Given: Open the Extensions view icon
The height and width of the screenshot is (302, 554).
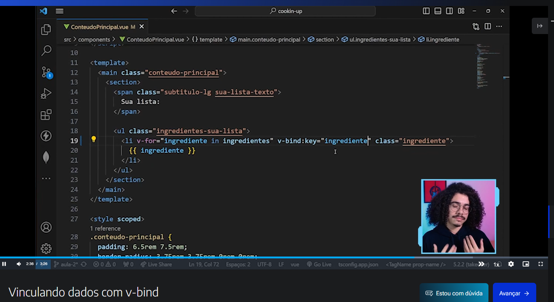Looking at the screenshot, I should pos(46,115).
